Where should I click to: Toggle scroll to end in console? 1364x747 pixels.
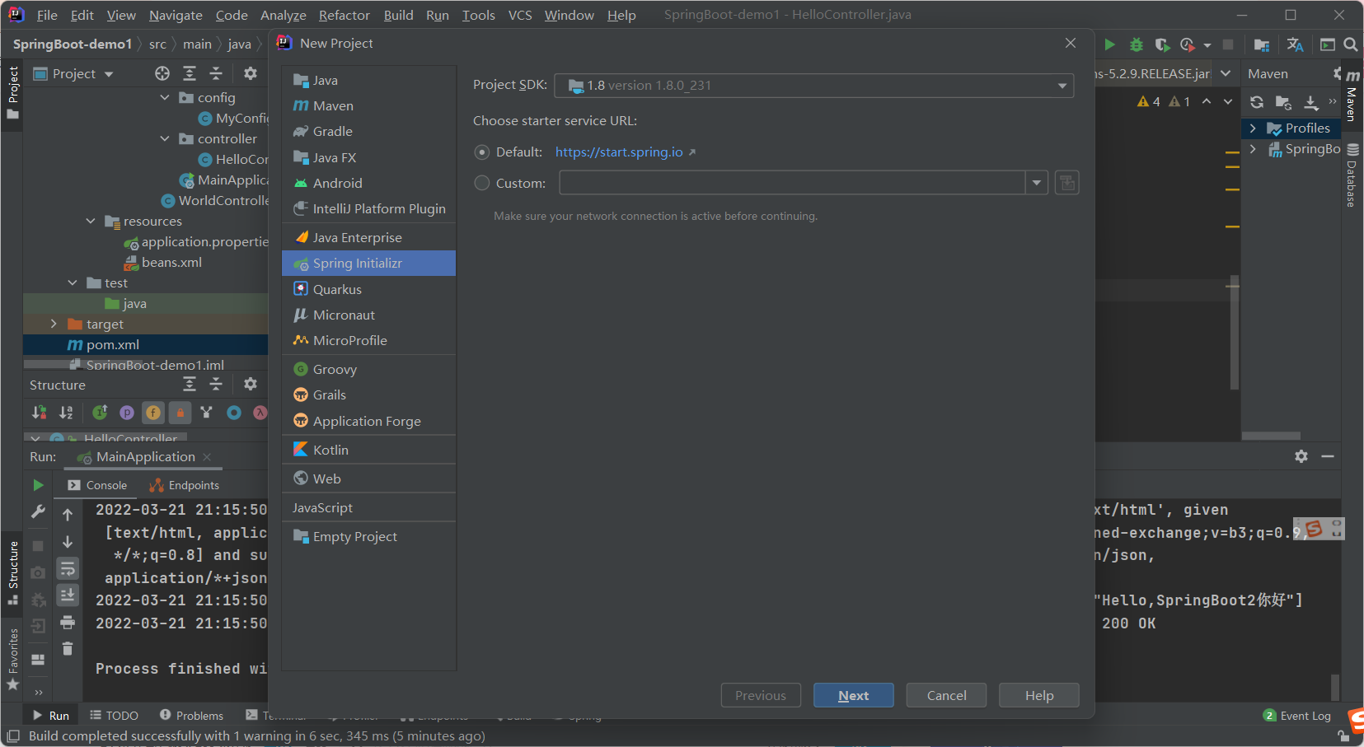[x=68, y=595]
